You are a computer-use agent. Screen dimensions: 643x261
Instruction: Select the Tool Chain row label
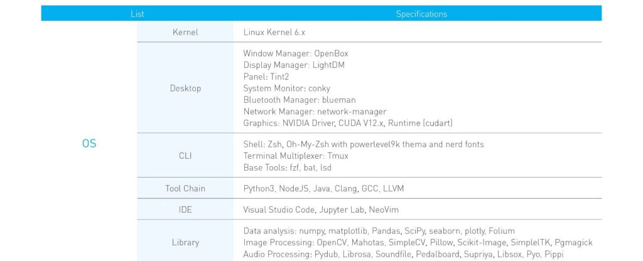point(185,188)
